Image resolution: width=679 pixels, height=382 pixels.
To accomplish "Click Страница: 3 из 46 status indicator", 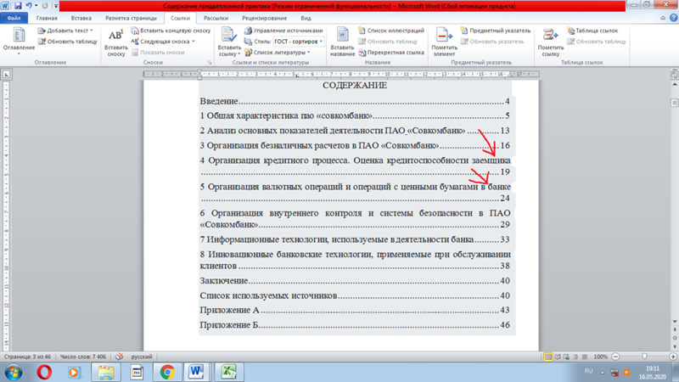I will (x=27, y=357).
